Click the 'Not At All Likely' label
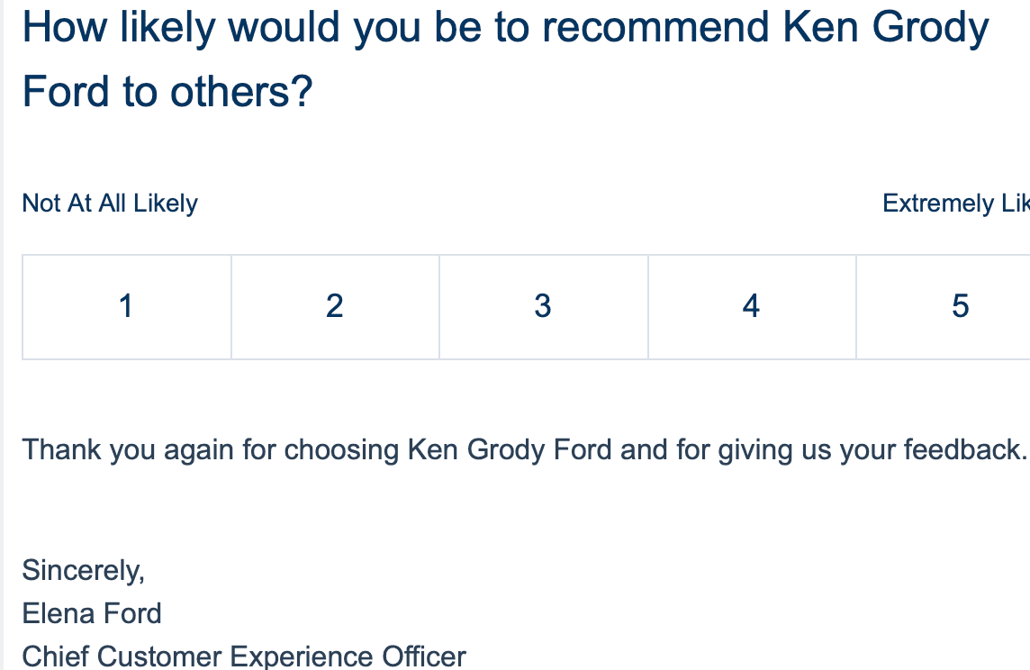Screen dimensions: 1030x670 pos(109,204)
